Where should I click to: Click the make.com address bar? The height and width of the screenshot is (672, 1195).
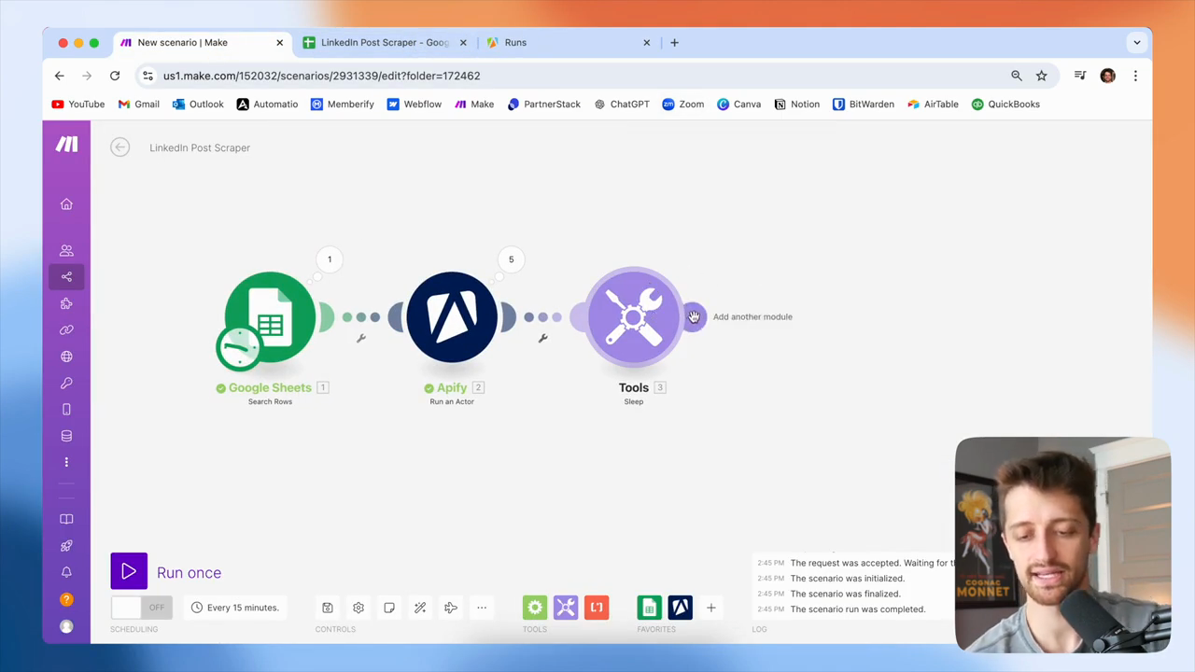(579, 76)
